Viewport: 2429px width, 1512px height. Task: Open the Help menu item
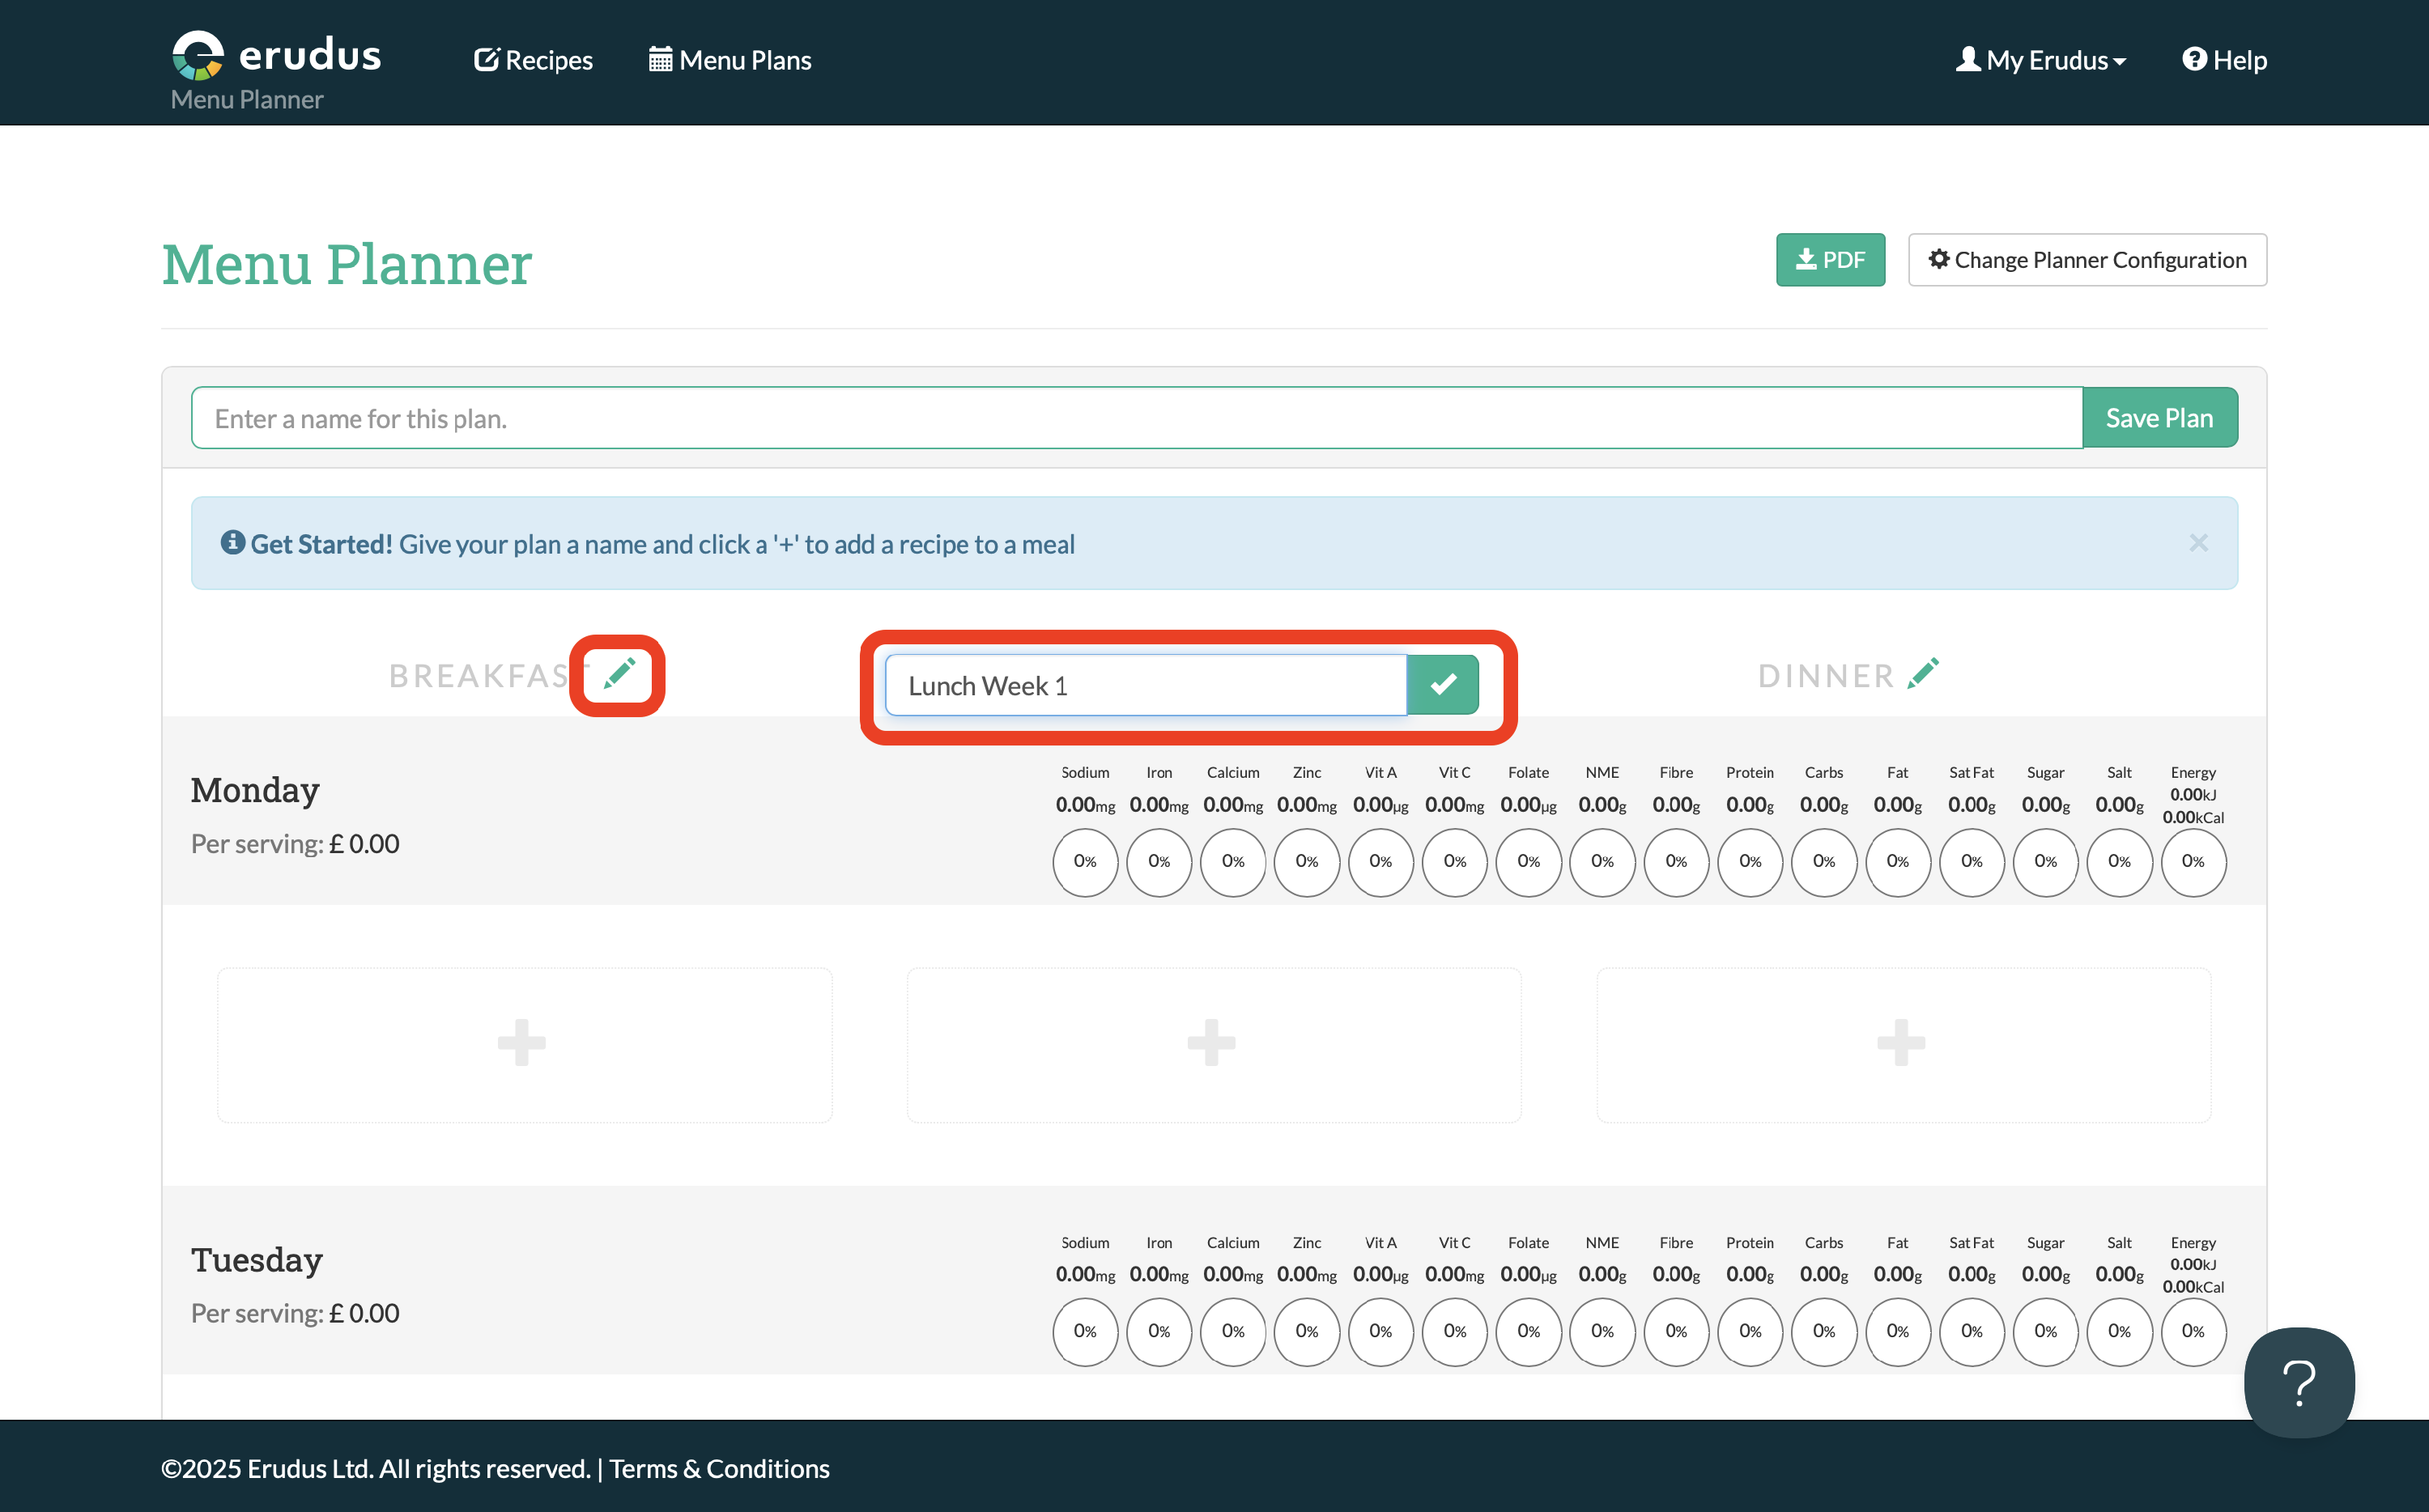tap(2224, 60)
